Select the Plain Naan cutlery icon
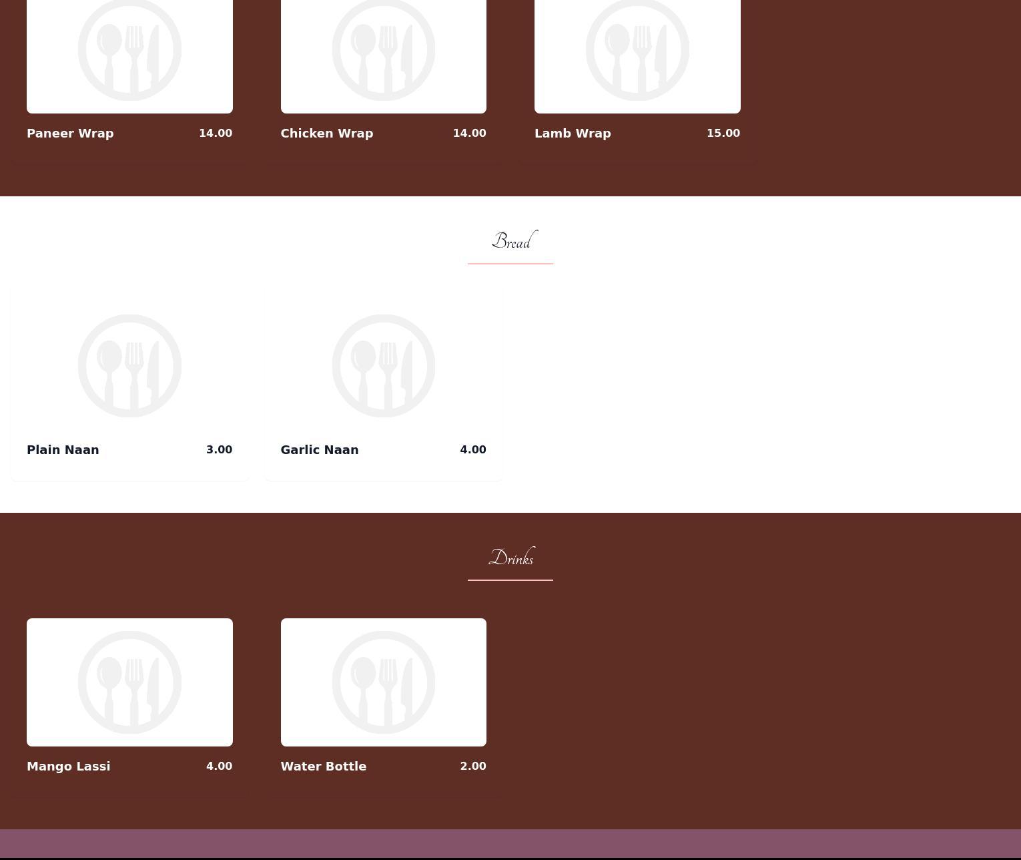This screenshot has height=860, width=1021. [x=129, y=366]
